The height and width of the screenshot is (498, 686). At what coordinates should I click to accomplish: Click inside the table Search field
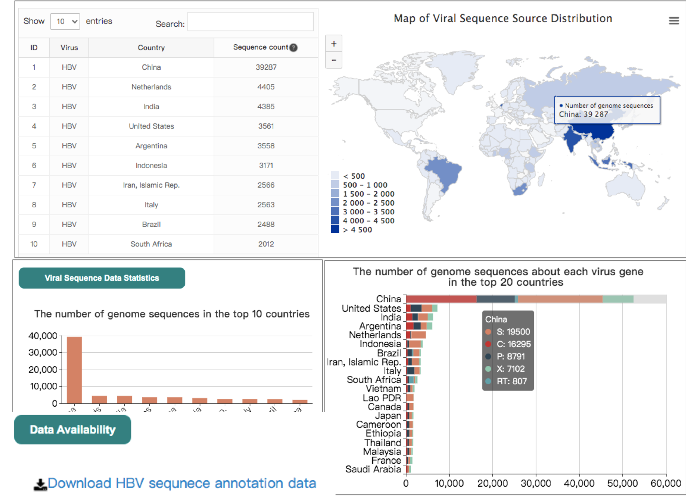tap(250, 21)
